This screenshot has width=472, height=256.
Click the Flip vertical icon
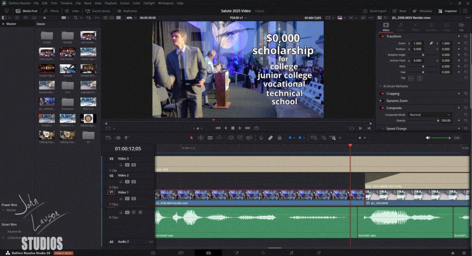420,78
